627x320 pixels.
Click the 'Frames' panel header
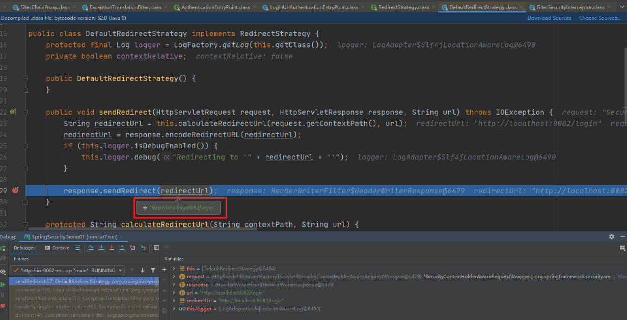(21, 259)
